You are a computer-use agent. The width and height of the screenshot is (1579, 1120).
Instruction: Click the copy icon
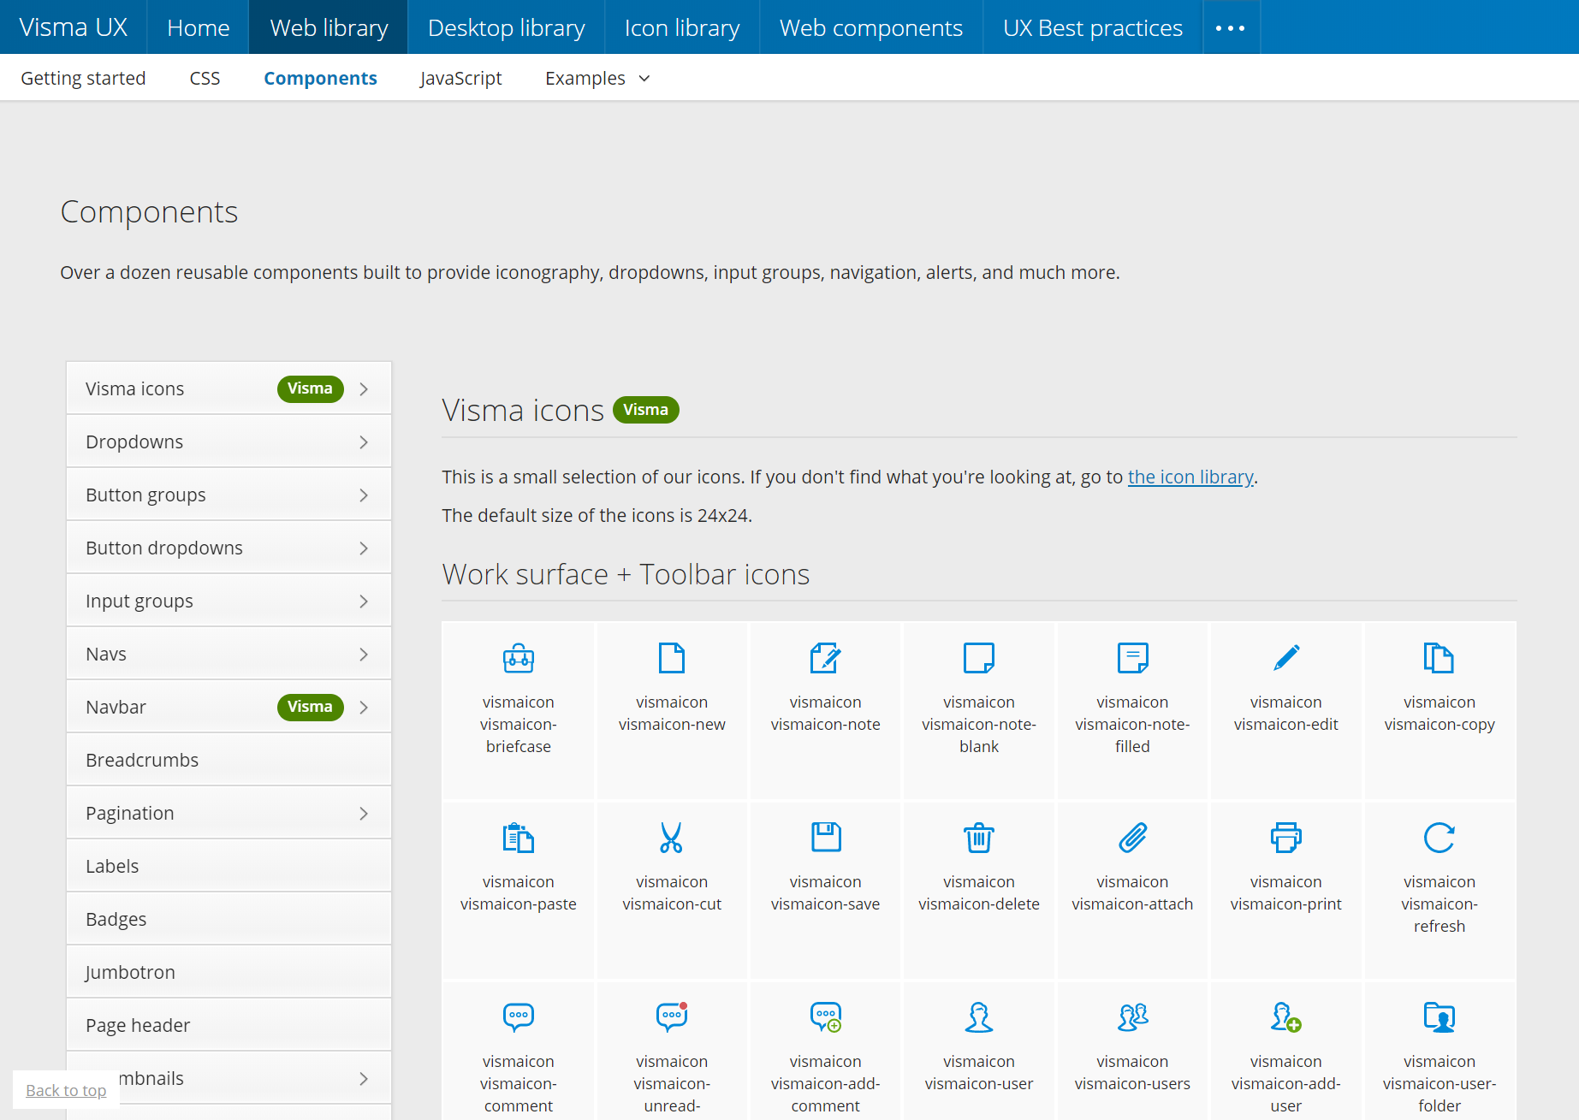click(1440, 658)
